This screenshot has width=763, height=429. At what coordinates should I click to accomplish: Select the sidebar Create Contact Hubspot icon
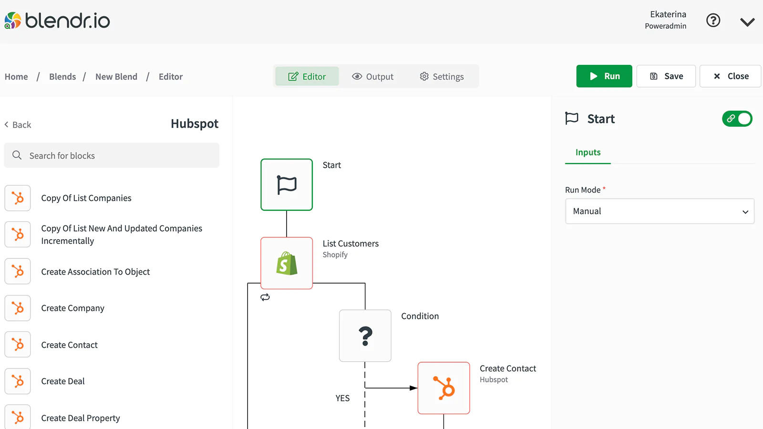coord(18,345)
